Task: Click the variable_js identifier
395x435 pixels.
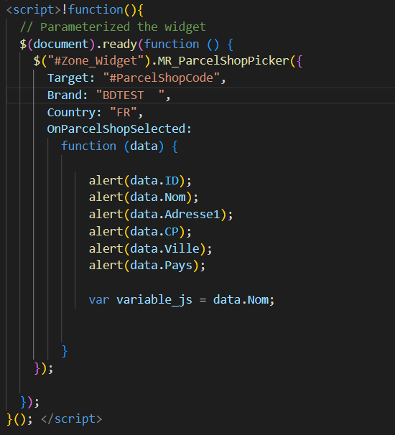Action: click(x=154, y=300)
